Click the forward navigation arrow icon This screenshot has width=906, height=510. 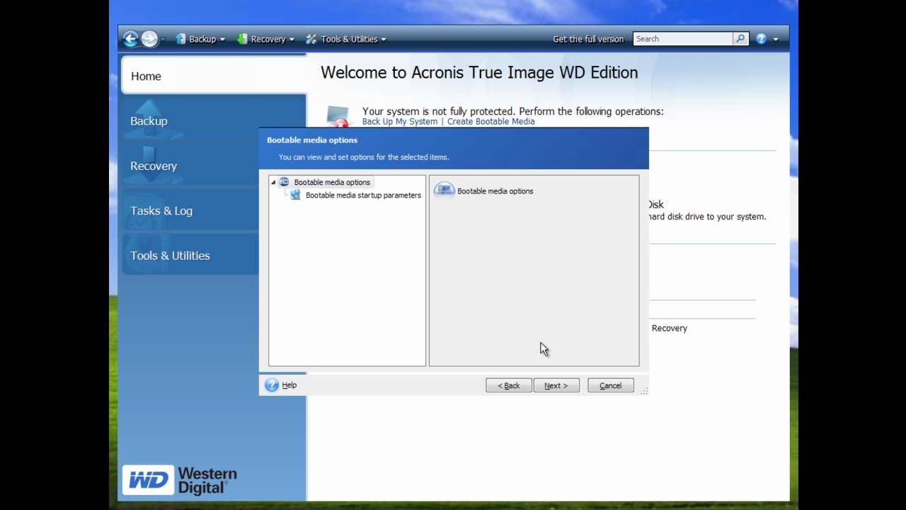[149, 39]
